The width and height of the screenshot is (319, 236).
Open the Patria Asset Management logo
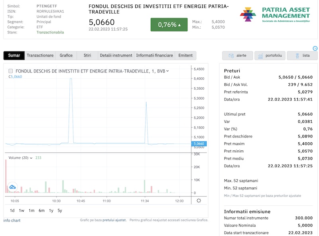coord(275,14)
